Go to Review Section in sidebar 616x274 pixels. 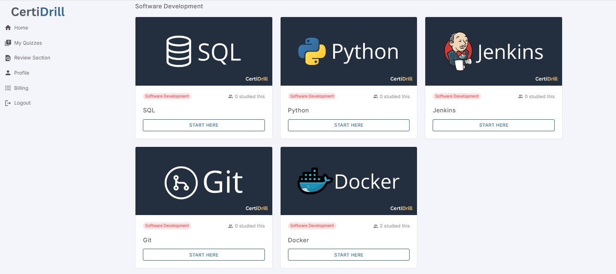pos(32,58)
